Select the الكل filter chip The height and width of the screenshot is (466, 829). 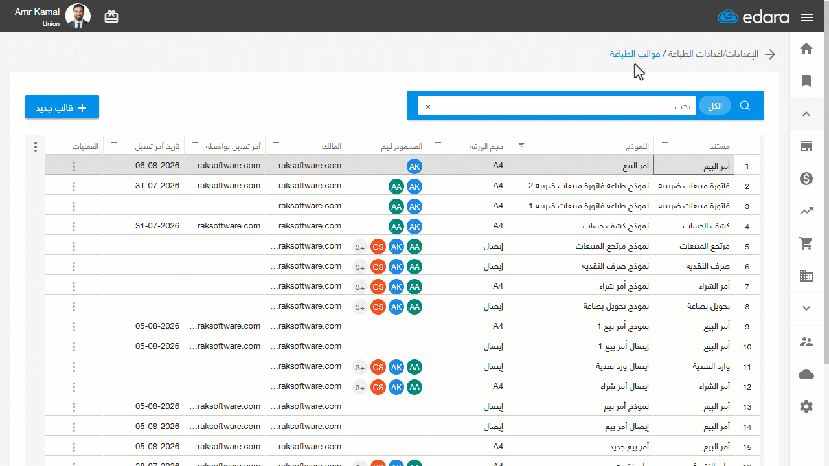[715, 106]
